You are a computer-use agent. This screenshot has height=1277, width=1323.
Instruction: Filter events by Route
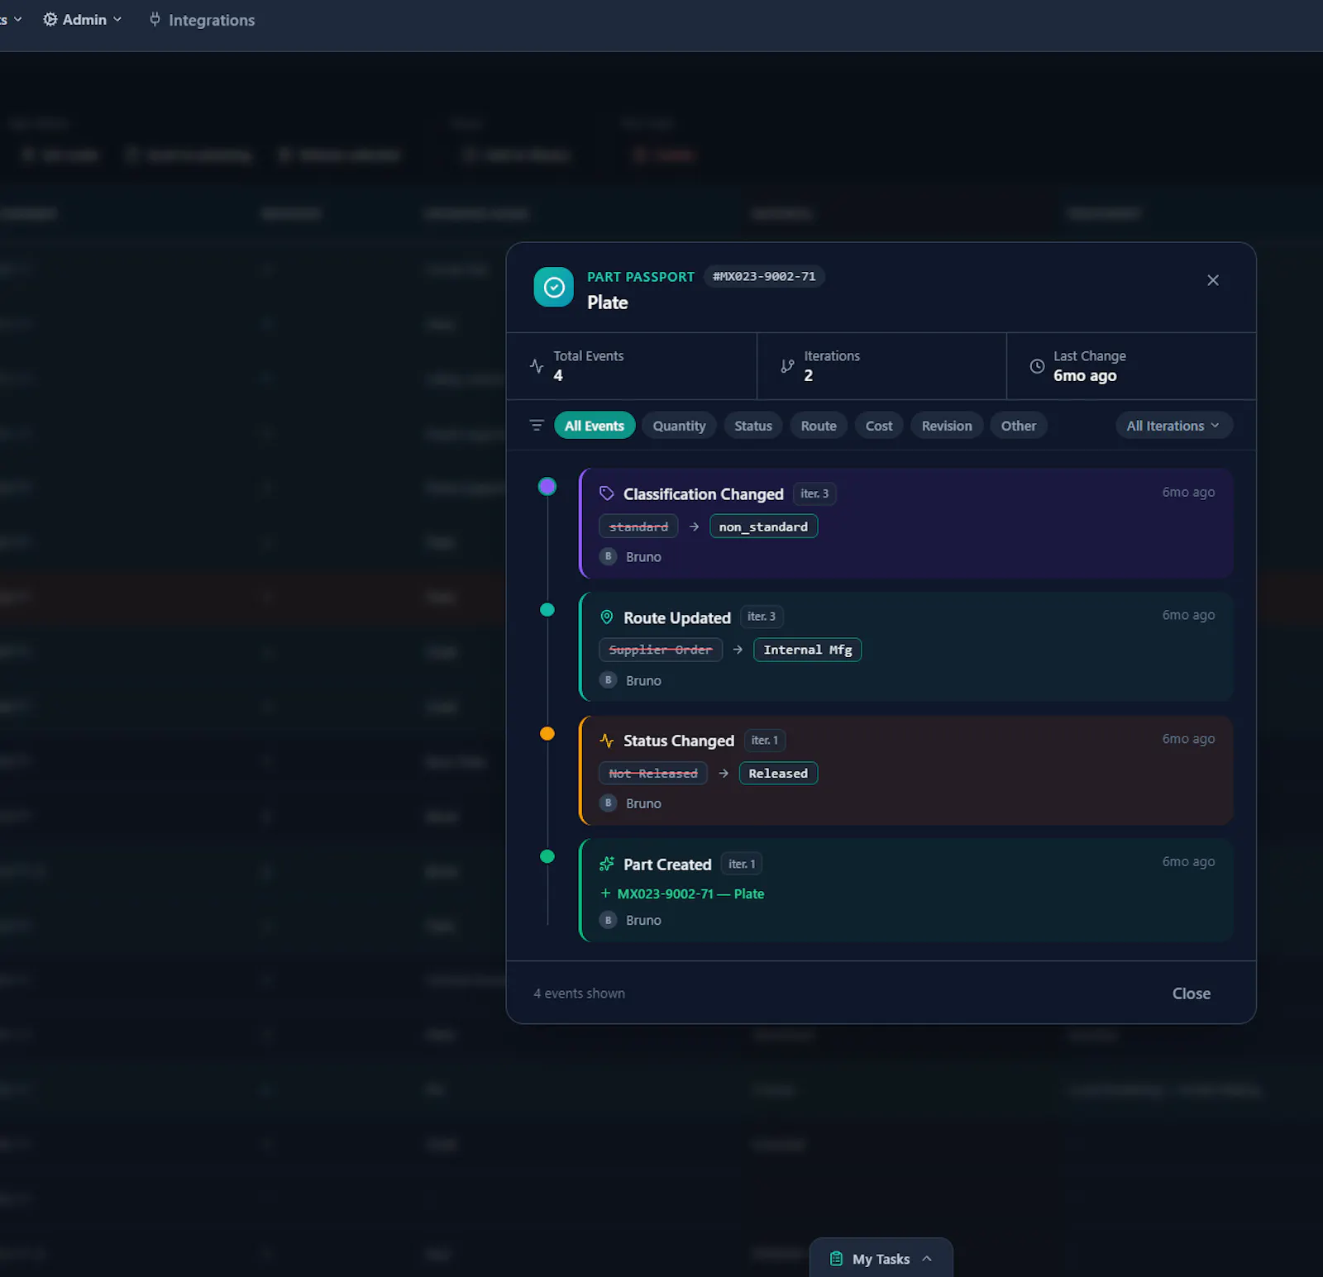click(819, 426)
